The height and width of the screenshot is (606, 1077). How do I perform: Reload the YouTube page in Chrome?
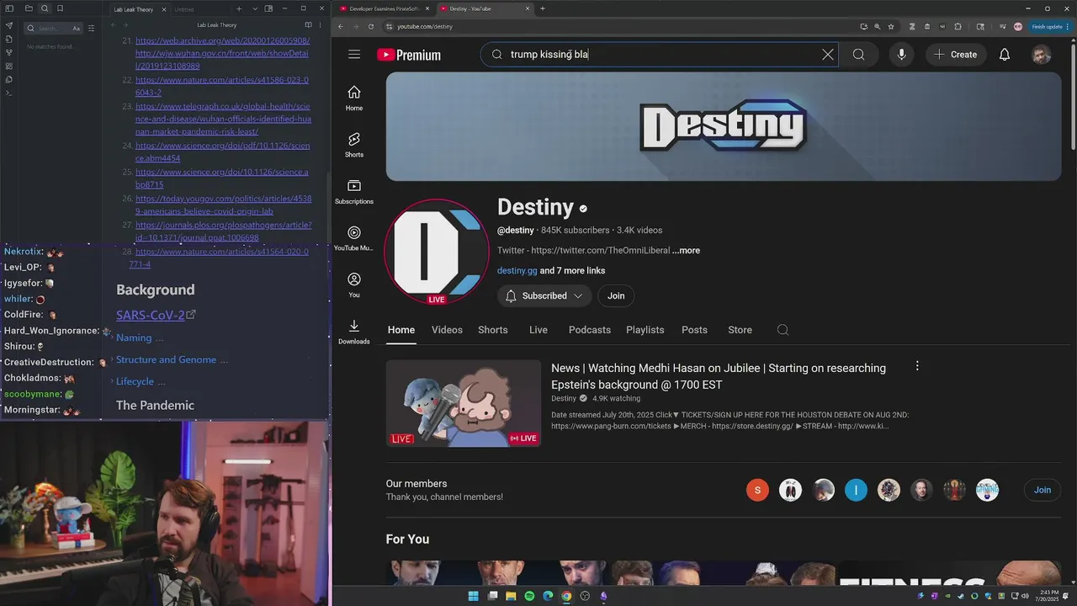[x=370, y=26]
